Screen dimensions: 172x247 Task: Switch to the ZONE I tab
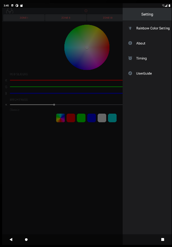(24, 18)
